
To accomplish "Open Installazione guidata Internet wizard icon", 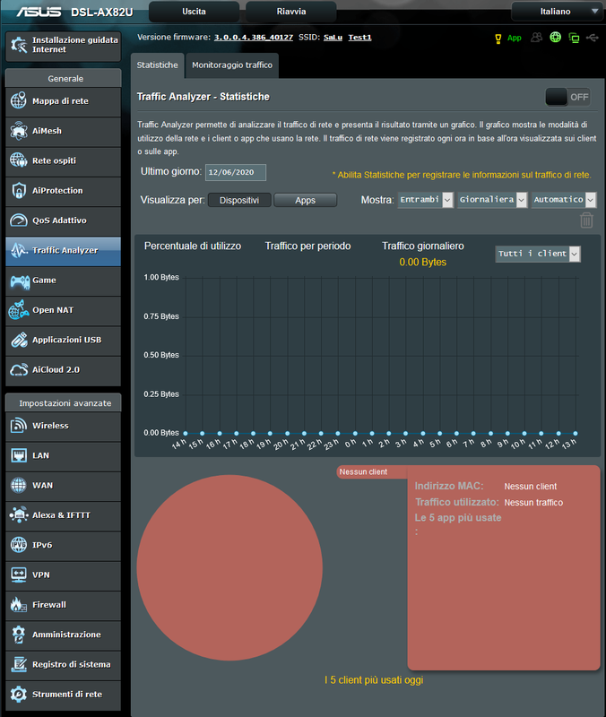I will point(19,45).
